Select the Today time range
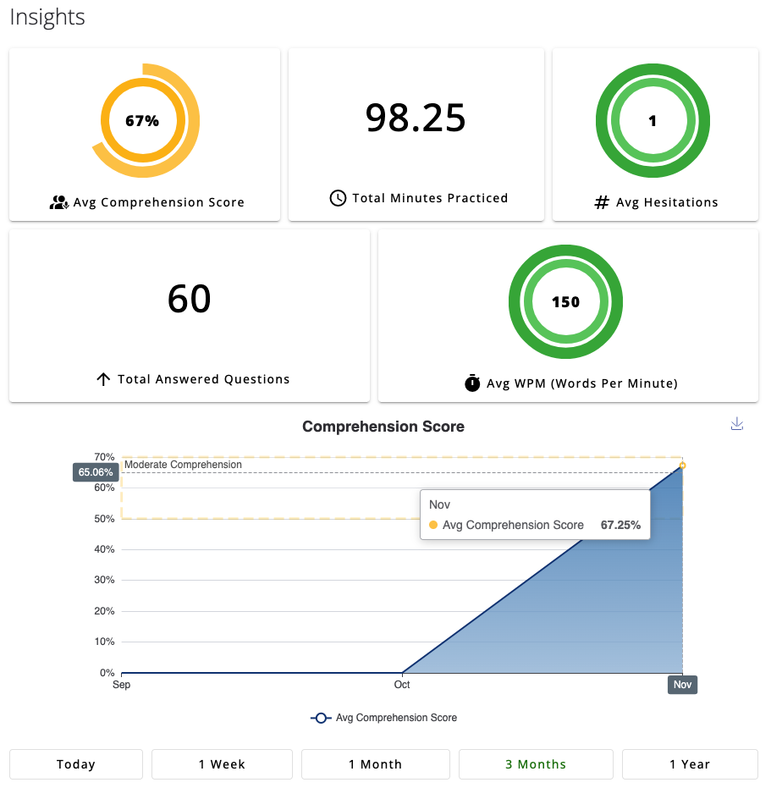 click(76, 764)
